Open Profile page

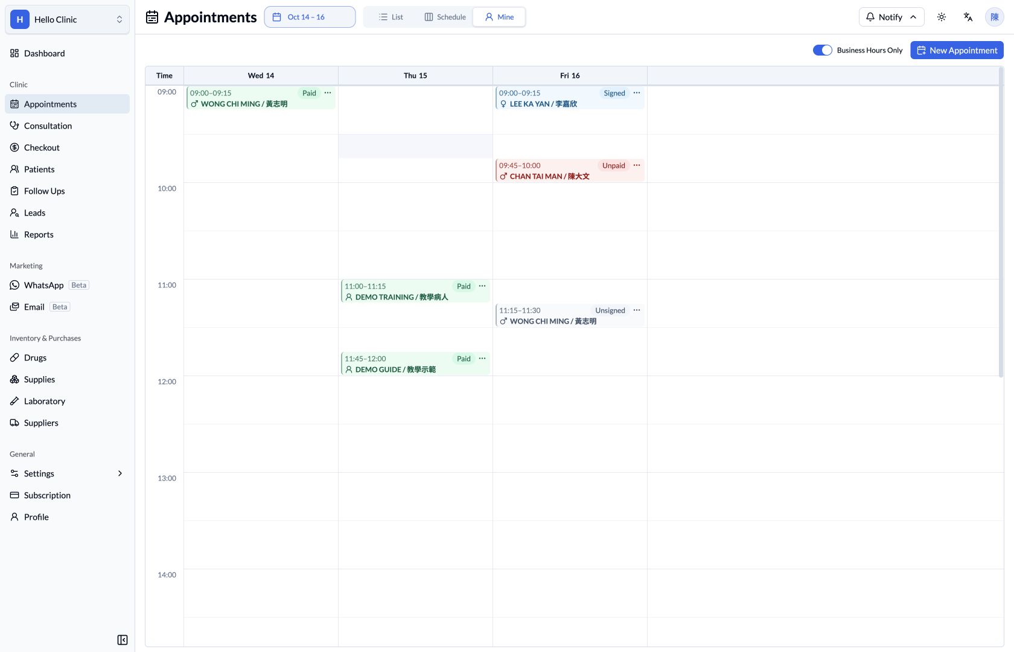click(67, 517)
